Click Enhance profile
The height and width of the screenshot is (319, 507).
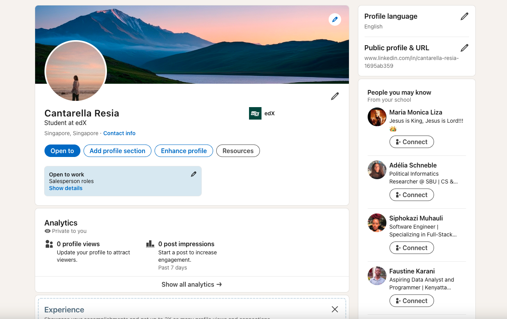(183, 151)
